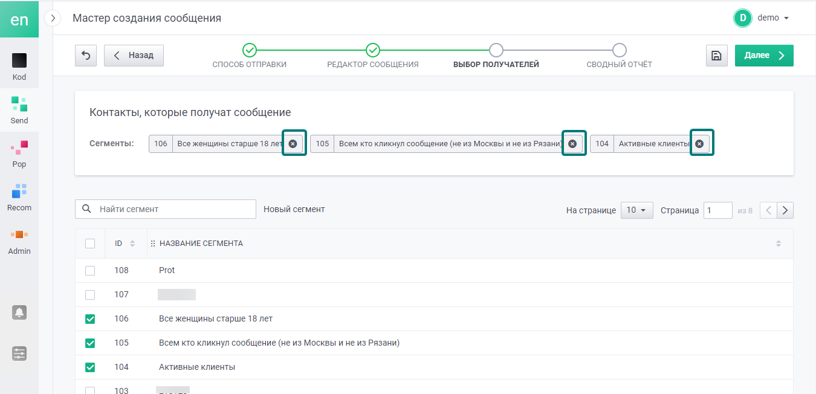
Task: Toggle the select-all header checkbox
Action: click(x=90, y=244)
